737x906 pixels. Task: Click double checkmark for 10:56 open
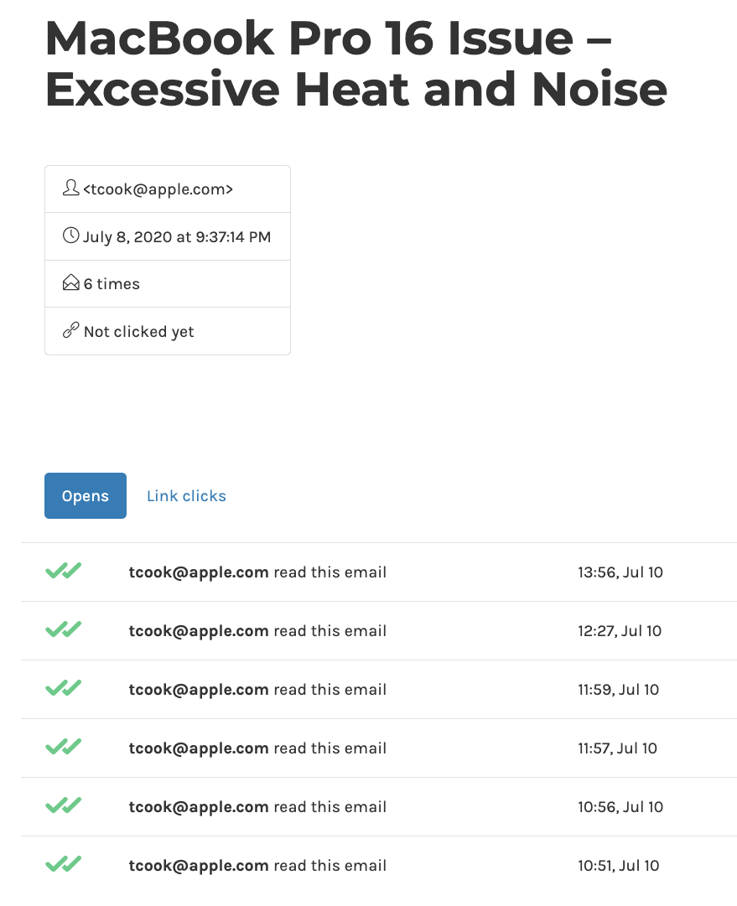[64, 805]
